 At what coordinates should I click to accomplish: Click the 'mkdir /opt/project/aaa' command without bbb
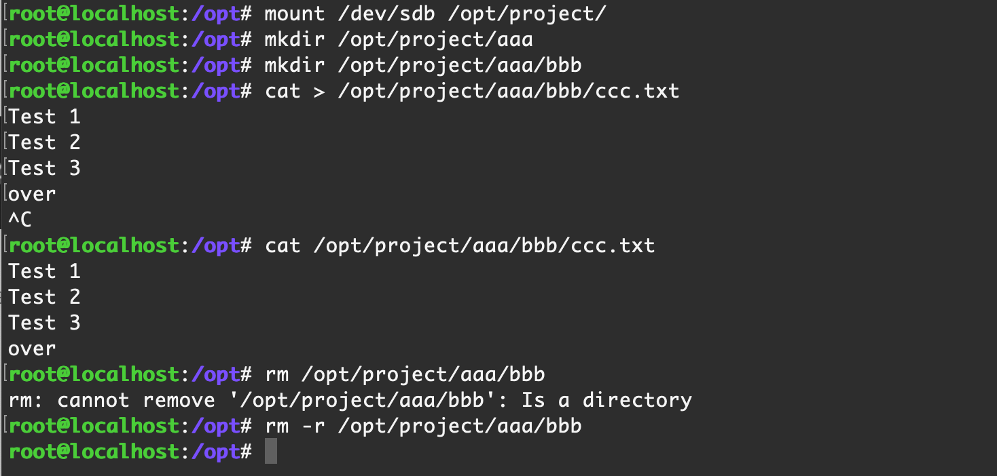pos(399,39)
